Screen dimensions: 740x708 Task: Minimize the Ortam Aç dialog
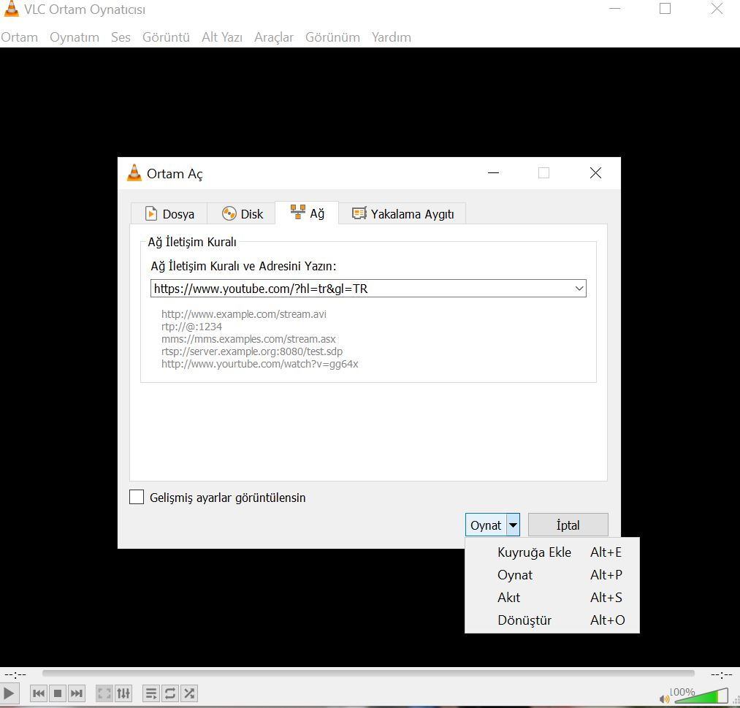click(x=494, y=172)
